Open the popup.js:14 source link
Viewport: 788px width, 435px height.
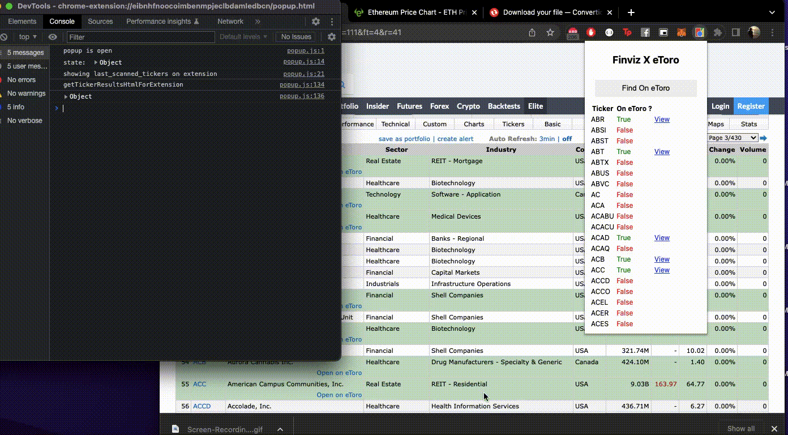304,62
